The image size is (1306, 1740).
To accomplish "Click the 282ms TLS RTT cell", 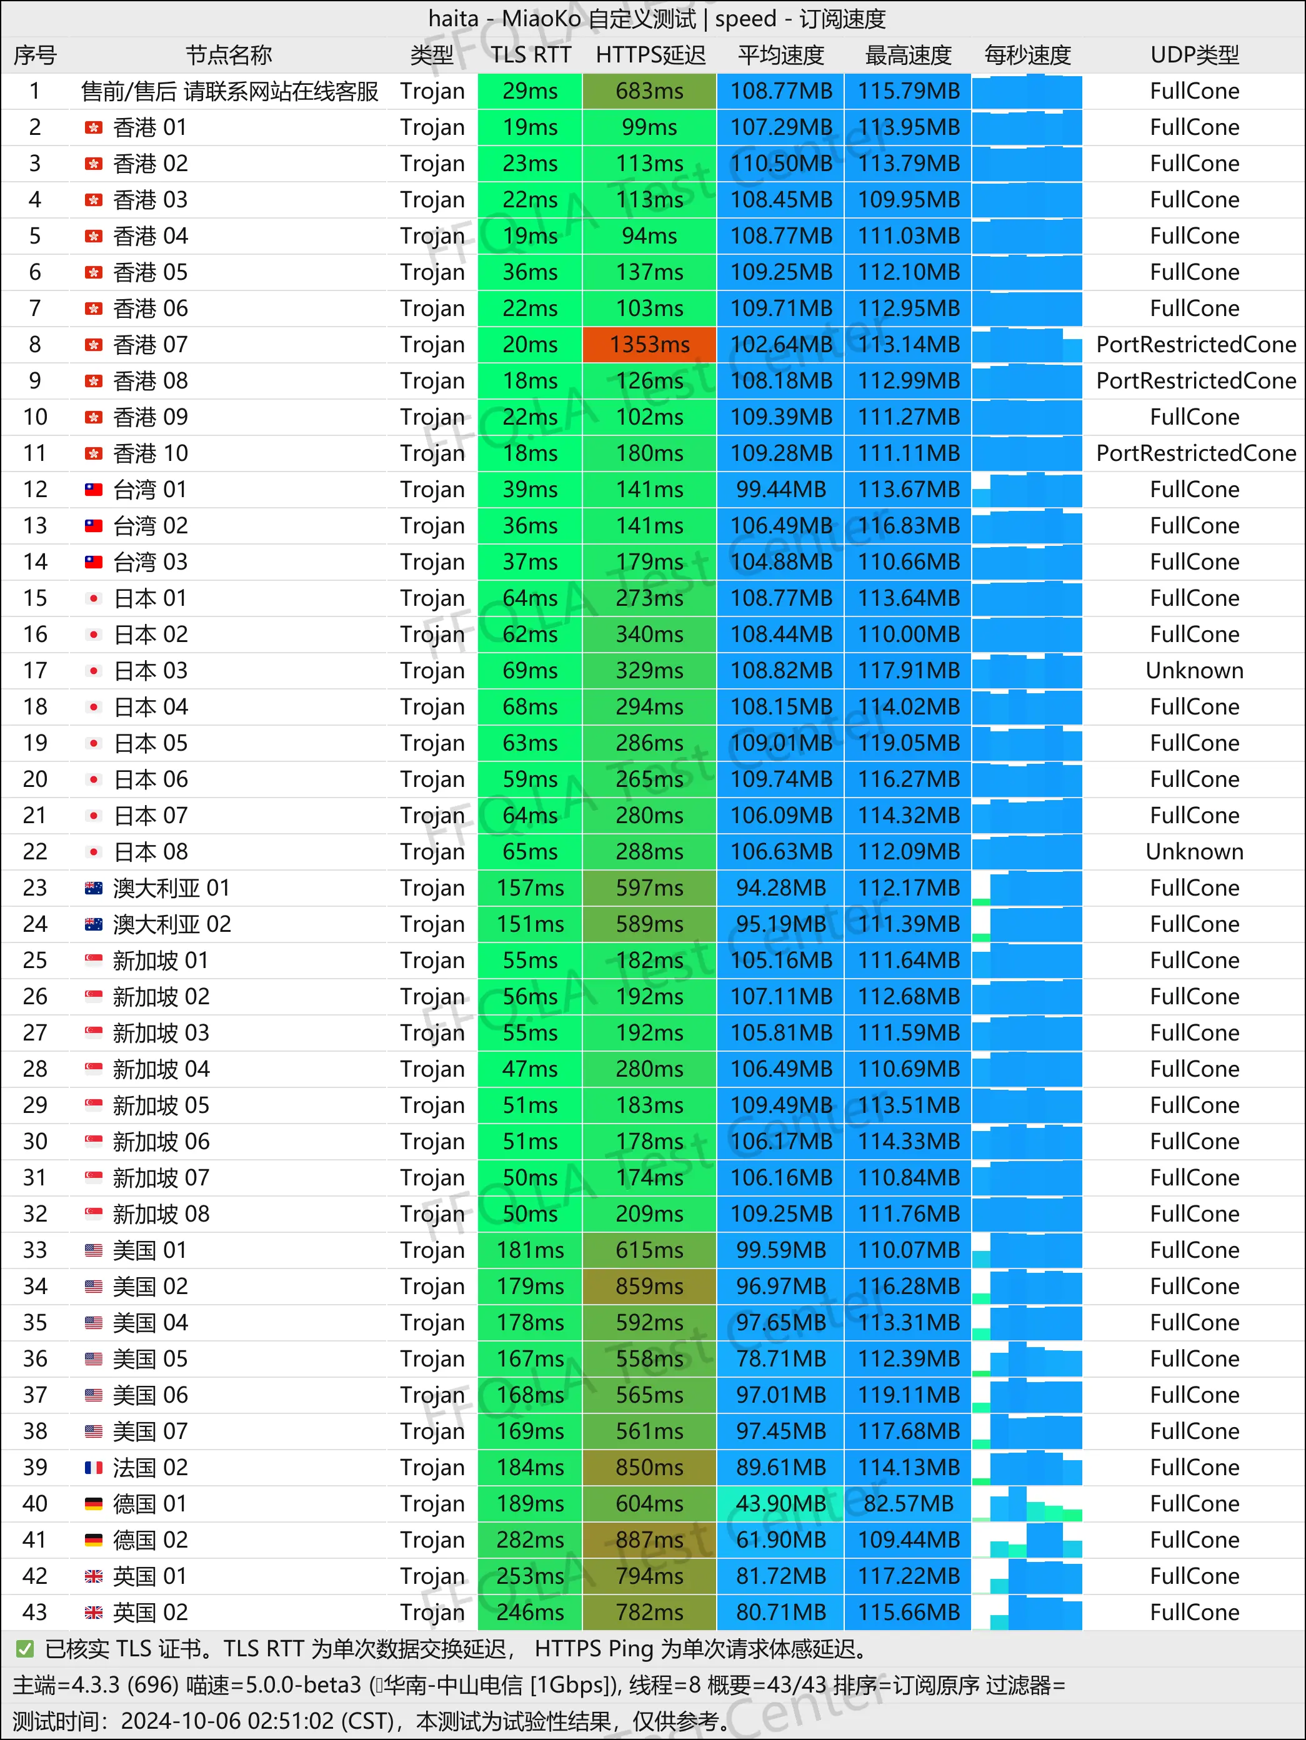I will 531,1540.
